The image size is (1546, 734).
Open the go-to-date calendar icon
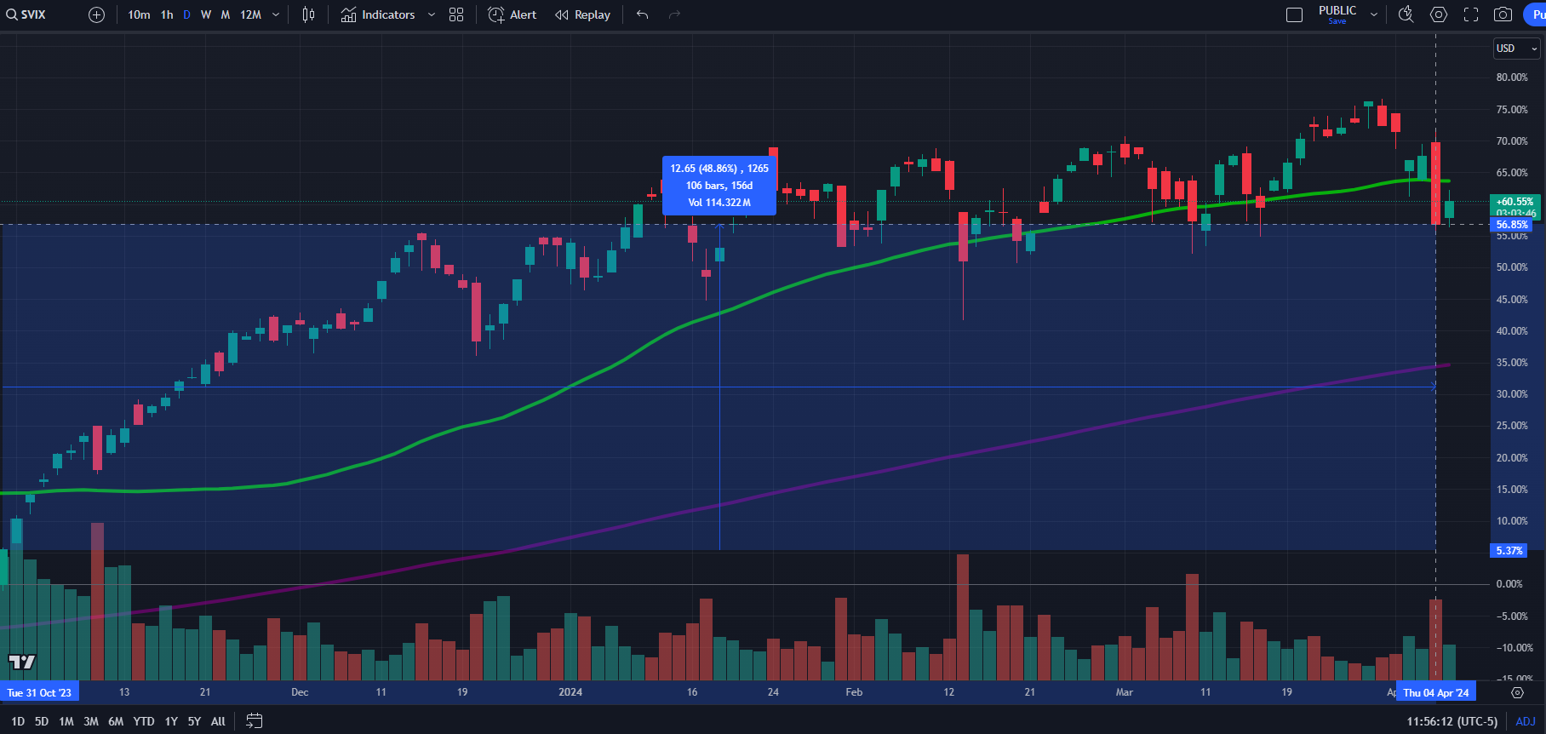coord(254,721)
